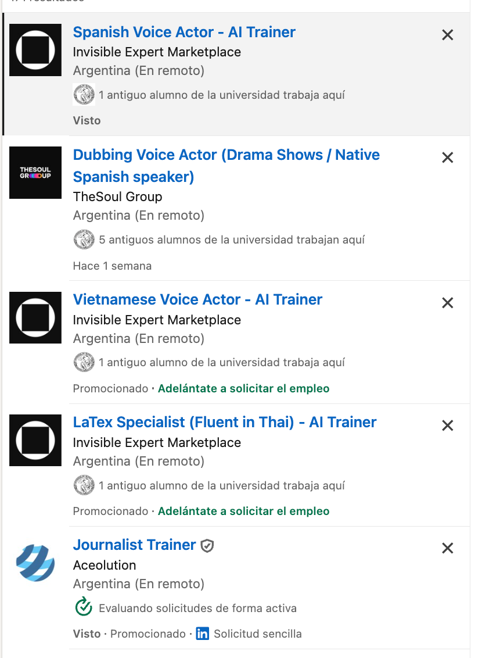Viewport: 482px width, 658px height.
Task: Click 'Adelántate a solicitar' under Vietnamese Voice Actor
Action: point(243,389)
